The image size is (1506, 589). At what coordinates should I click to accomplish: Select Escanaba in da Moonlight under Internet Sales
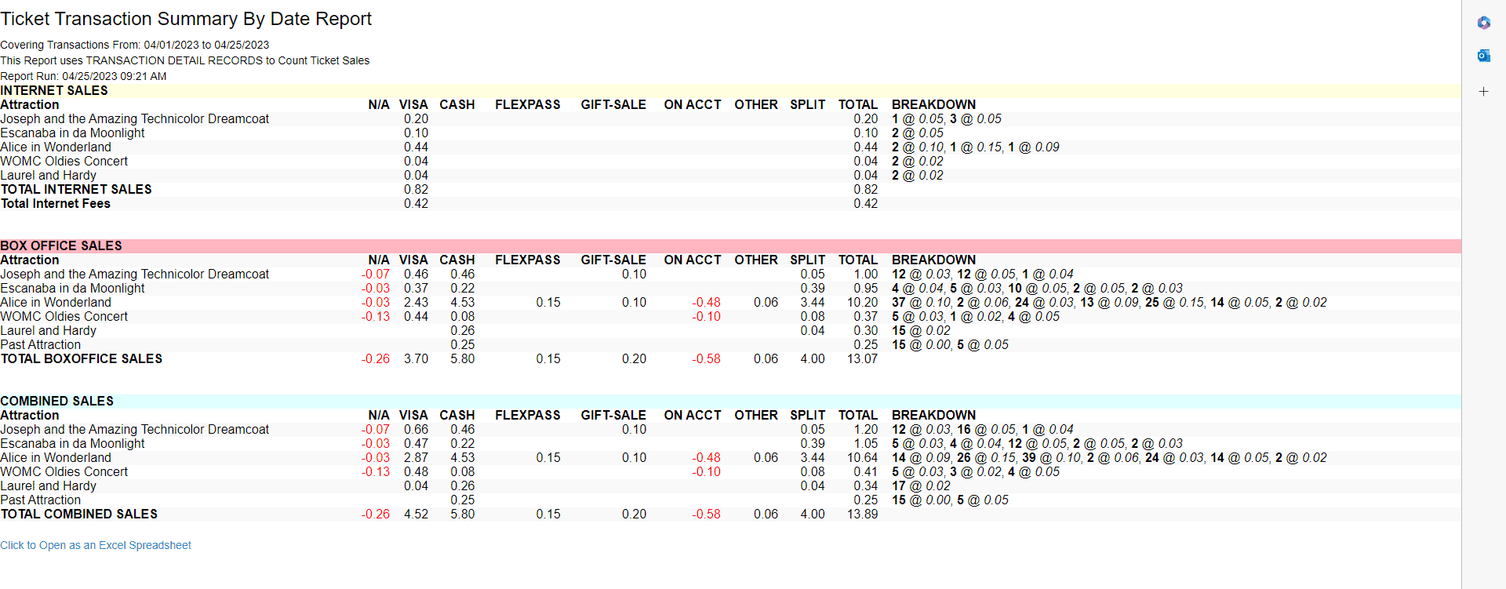click(73, 133)
